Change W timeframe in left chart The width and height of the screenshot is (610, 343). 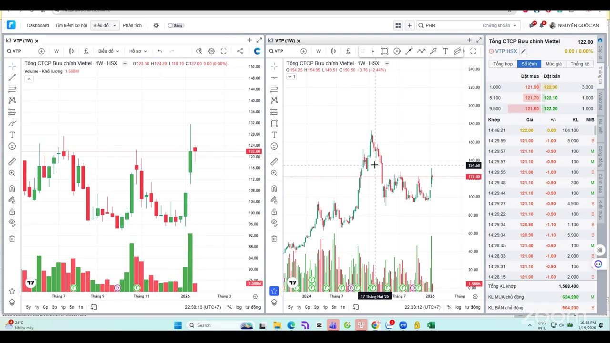[56, 51]
